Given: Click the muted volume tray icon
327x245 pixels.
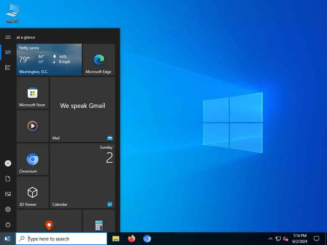Looking at the screenshot, I should [285, 239].
